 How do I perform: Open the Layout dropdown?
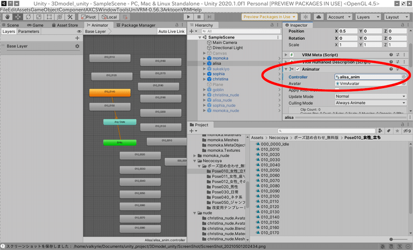(x=396, y=17)
